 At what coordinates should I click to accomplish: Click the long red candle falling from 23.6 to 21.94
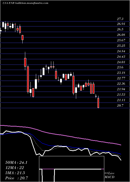(28, 79)
